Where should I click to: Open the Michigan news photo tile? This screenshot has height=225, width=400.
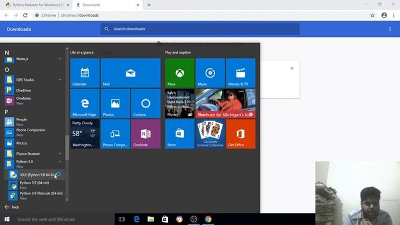(x=226, y=103)
